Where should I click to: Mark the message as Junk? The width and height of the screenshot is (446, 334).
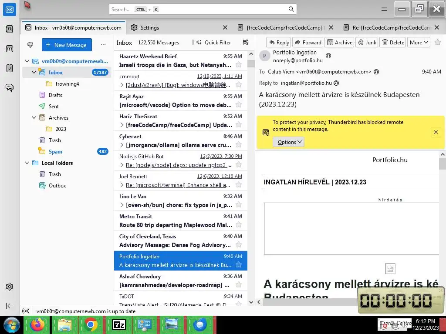367,42
